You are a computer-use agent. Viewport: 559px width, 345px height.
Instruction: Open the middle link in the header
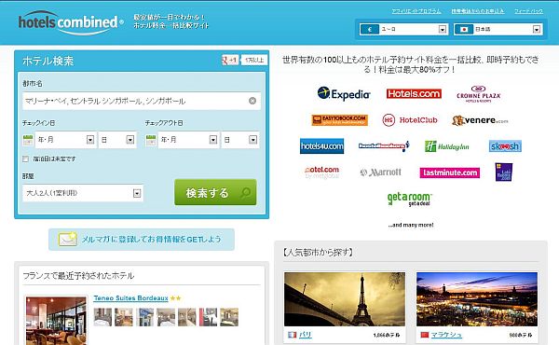click(x=478, y=11)
